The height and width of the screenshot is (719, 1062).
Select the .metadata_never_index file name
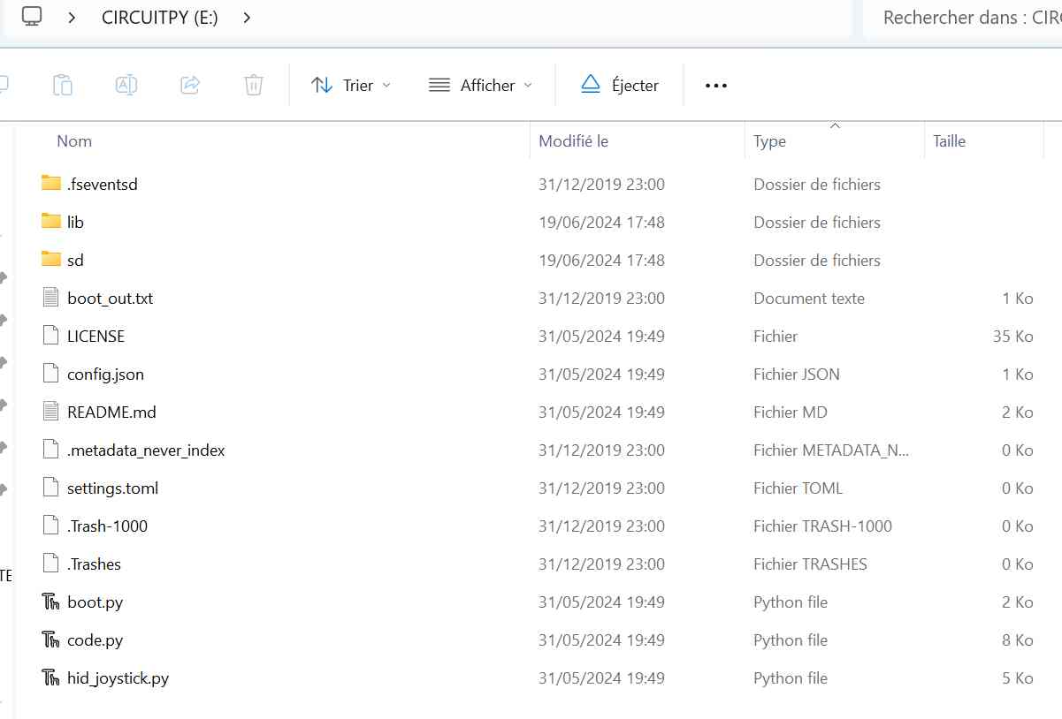(x=147, y=450)
